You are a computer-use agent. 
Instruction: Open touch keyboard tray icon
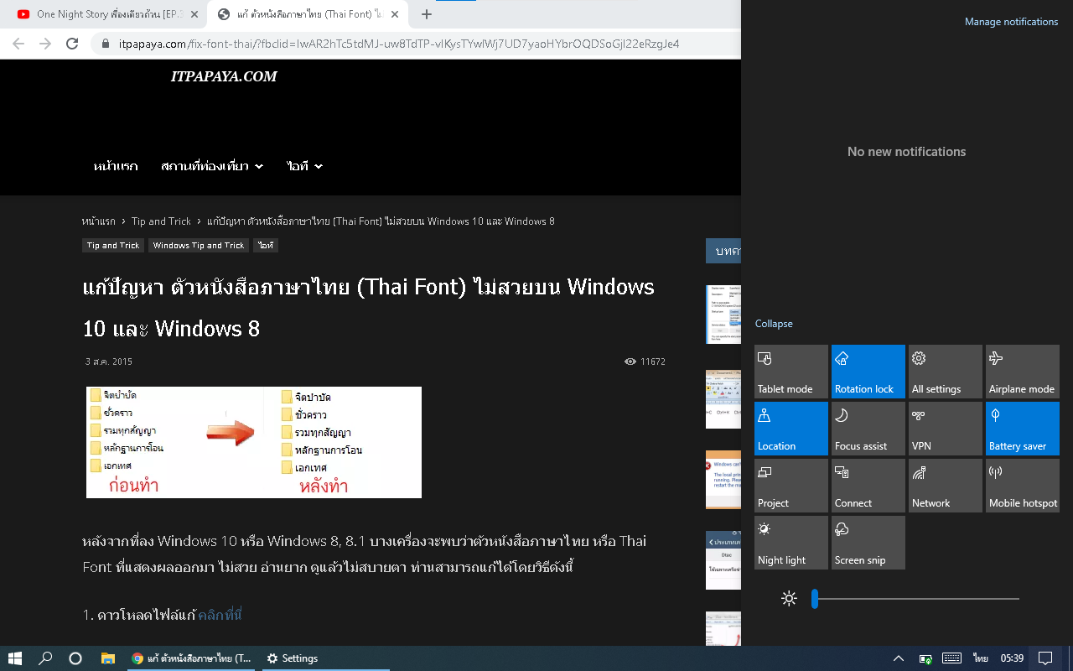point(951,658)
